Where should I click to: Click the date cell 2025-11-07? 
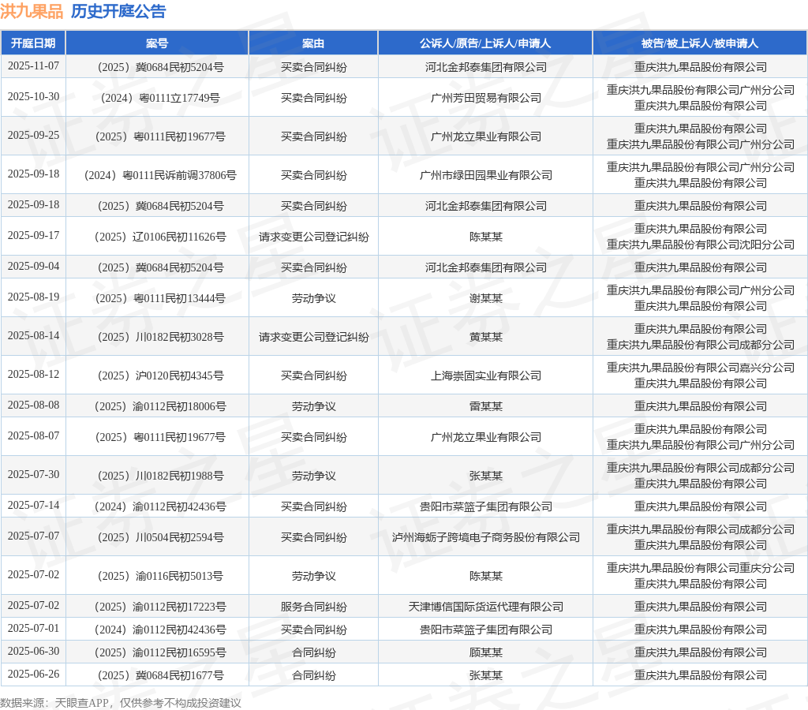(x=33, y=66)
